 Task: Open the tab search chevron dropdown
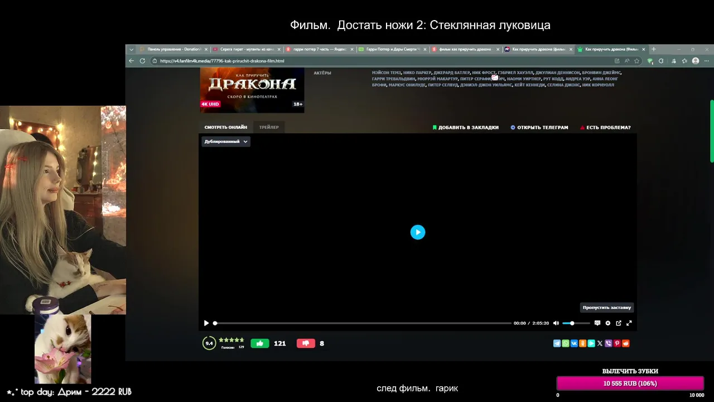[x=132, y=49]
